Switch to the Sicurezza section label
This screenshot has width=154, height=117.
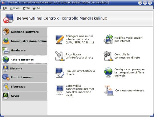tap(18, 87)
